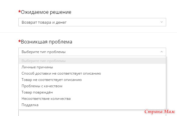
Task: Focus the text box beneath the options list
Action: [92, 113]
